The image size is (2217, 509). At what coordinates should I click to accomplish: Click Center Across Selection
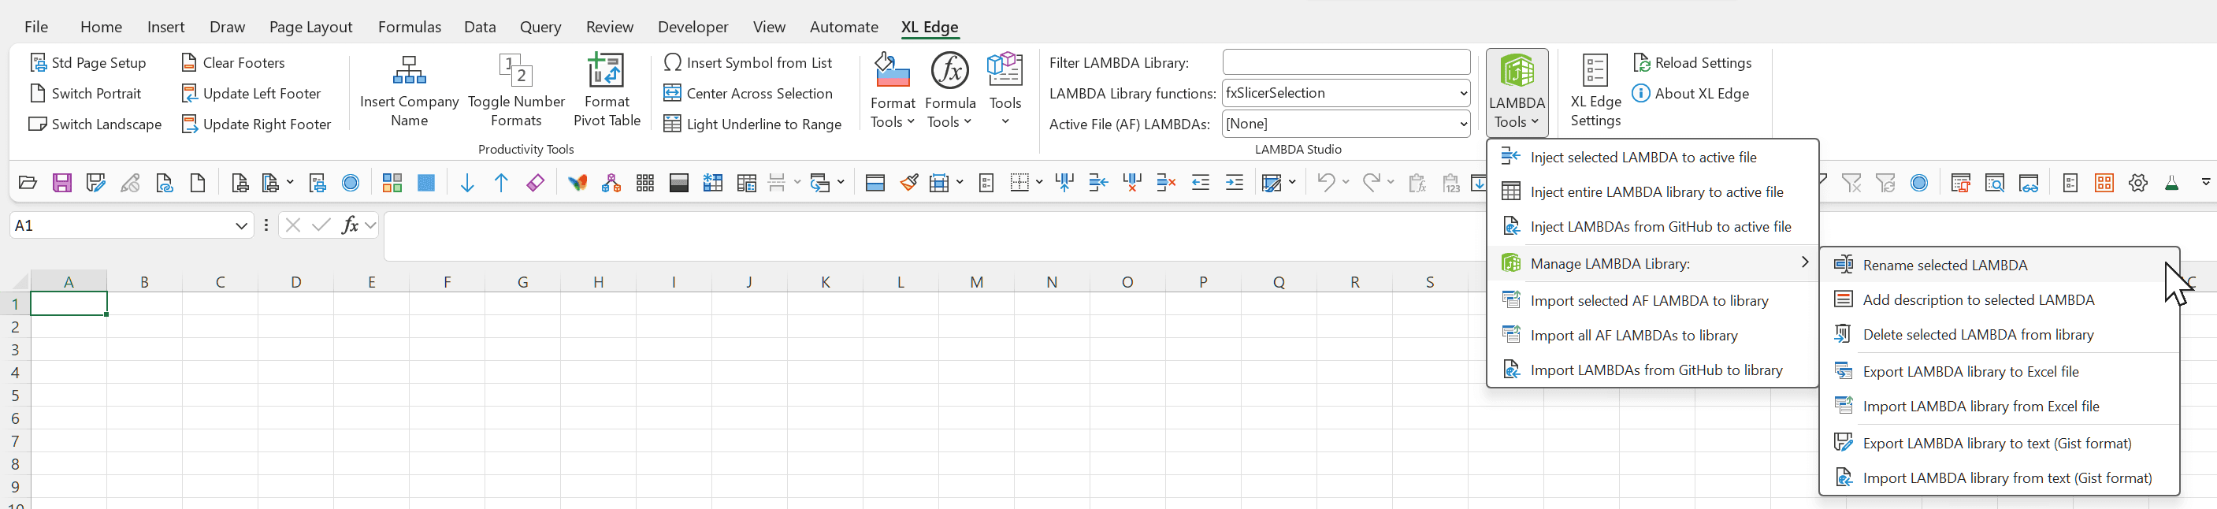pos(748,93)
